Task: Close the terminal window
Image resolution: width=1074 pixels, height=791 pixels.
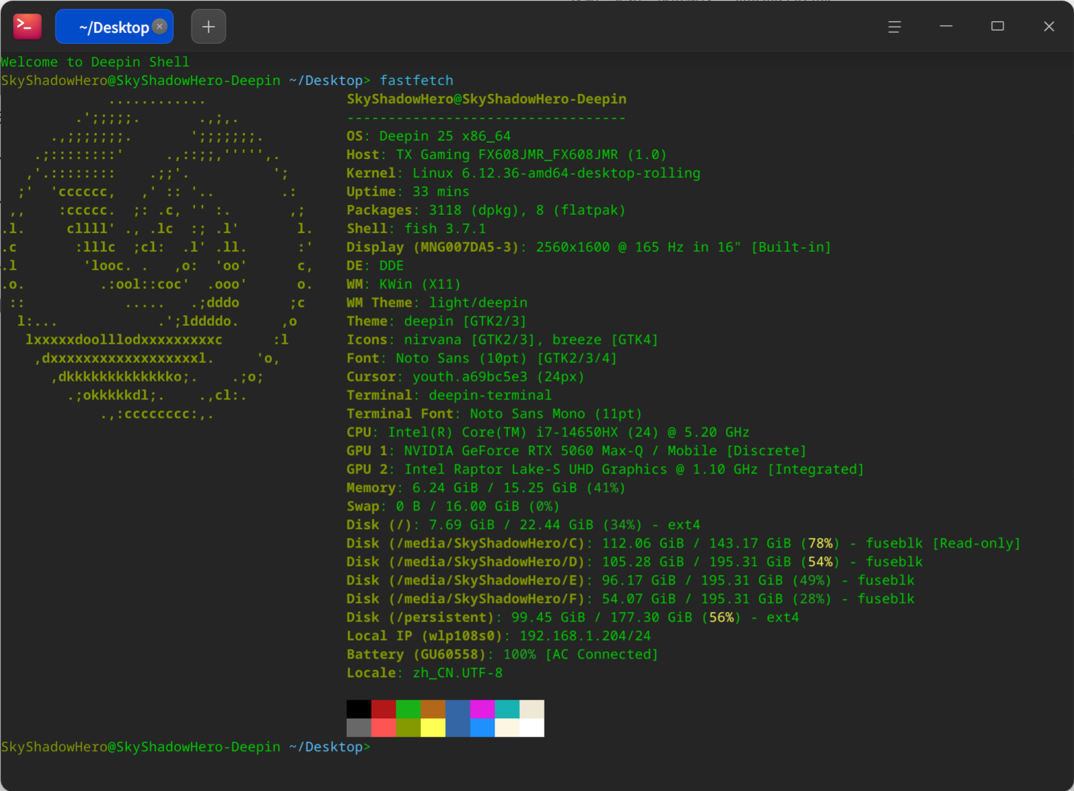Action: point(1049,27)
